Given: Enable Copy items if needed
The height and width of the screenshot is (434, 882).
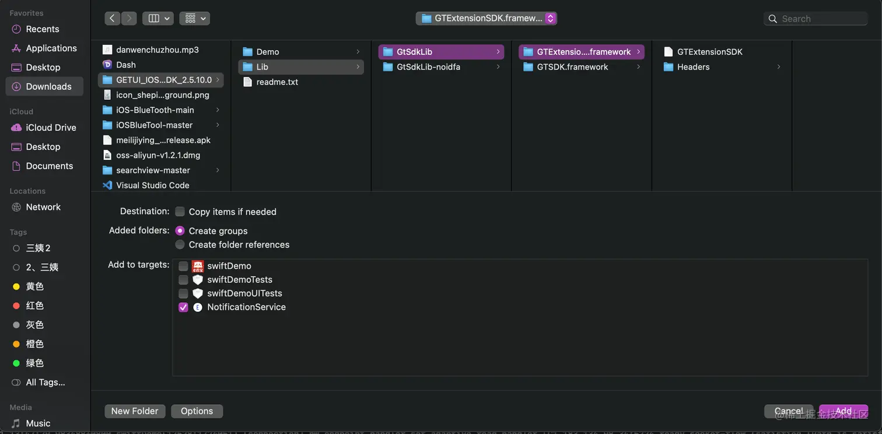Looking at the screenshot, I should 180,212.
